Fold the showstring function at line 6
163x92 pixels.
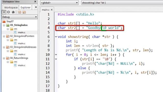pyautogui.click(x=56, y=37)
